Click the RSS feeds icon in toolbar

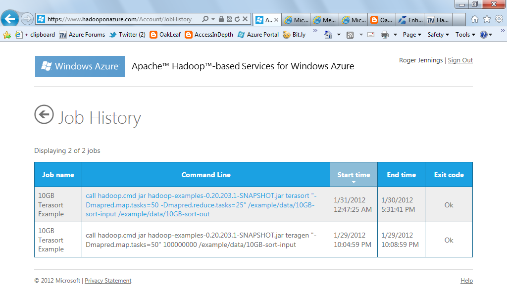[x=350, y=35]
